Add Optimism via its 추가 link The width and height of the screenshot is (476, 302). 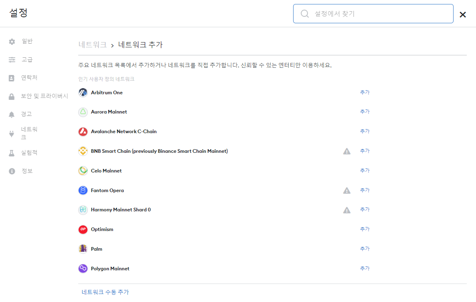[365, 229]
